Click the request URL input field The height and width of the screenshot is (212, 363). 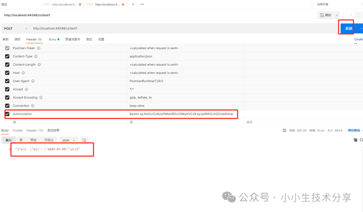point(185,28)
